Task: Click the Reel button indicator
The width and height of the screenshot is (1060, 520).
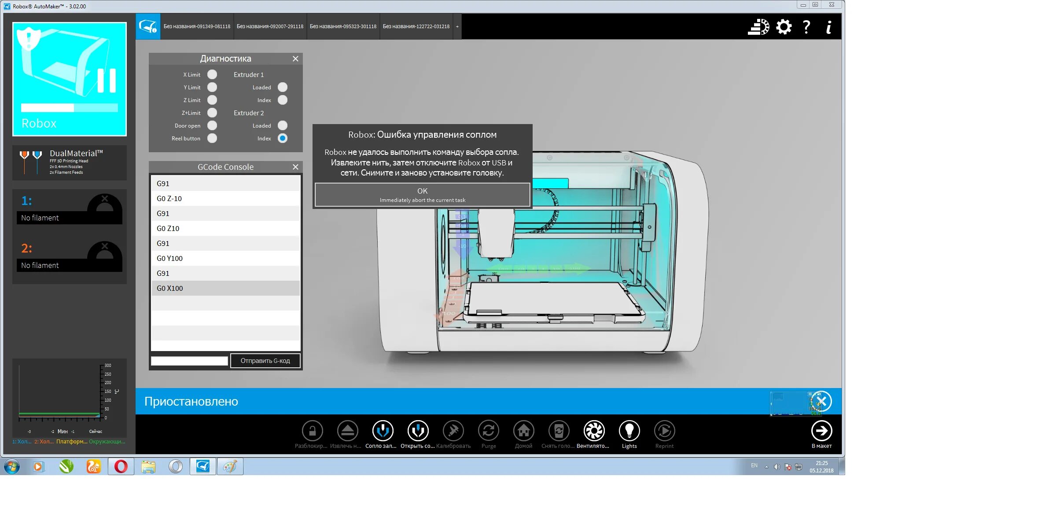Action: click(212, 138)
